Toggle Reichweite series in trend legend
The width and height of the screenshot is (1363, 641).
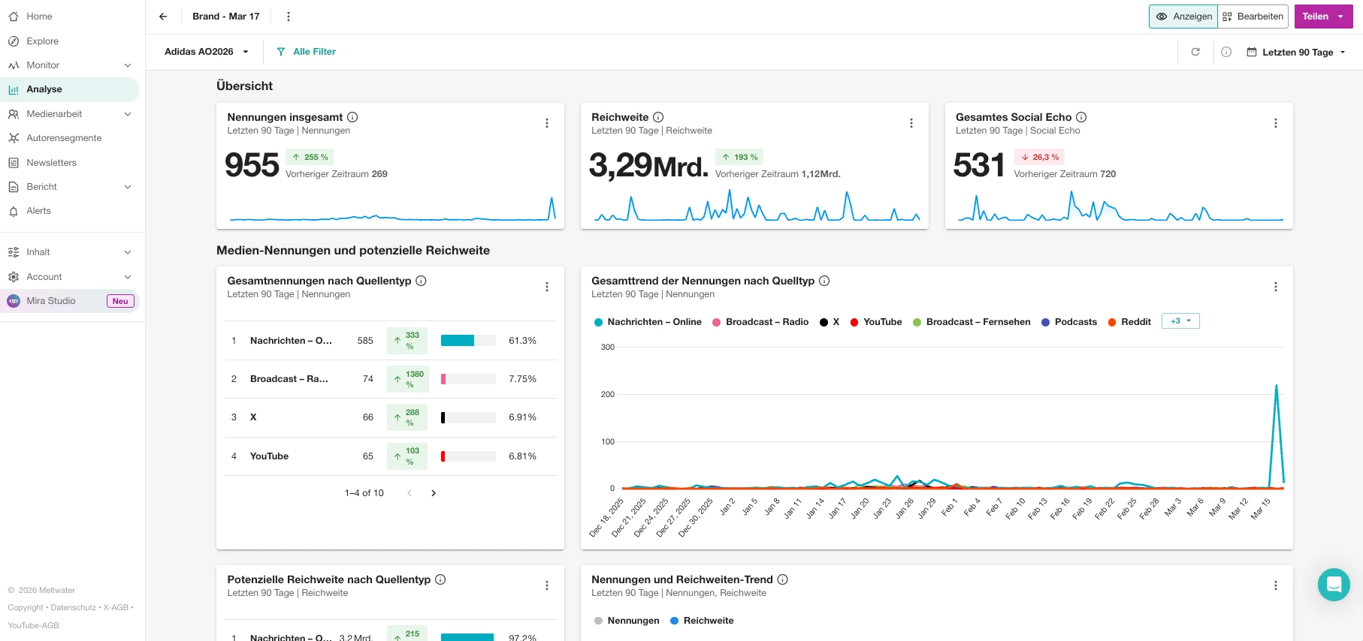[702, 621]
